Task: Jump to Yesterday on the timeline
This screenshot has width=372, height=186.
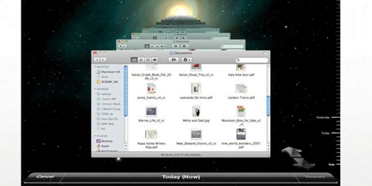Action: pos(323,117)
